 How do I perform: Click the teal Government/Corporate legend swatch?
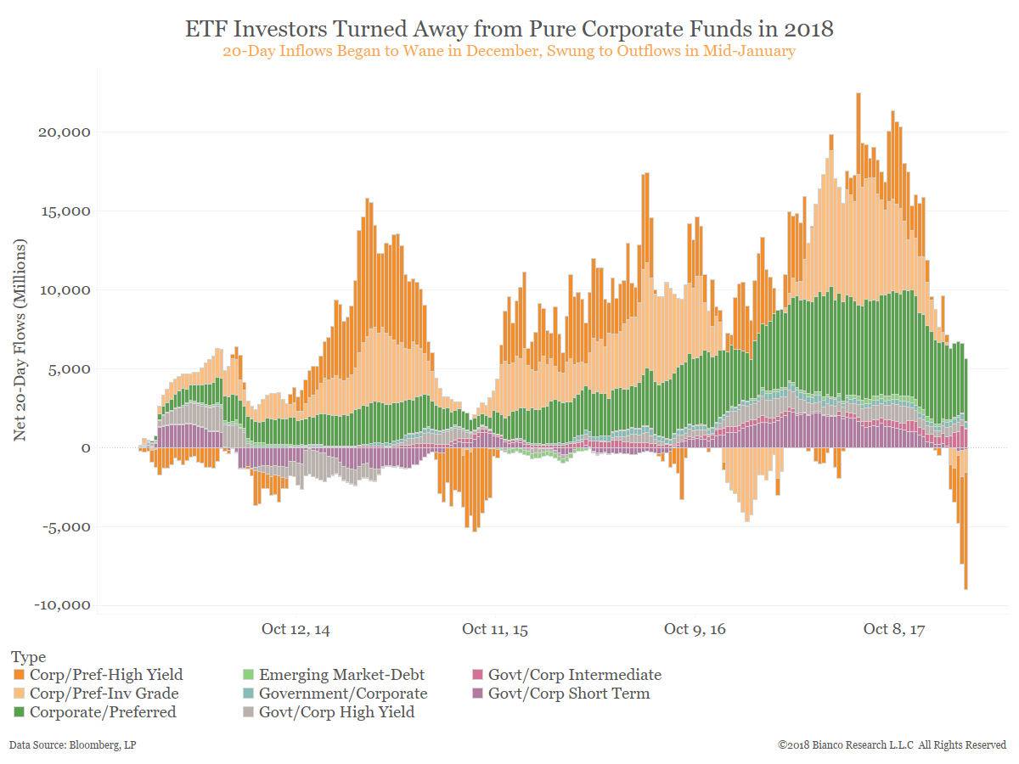pyautogui.click(x=249, y=694)
